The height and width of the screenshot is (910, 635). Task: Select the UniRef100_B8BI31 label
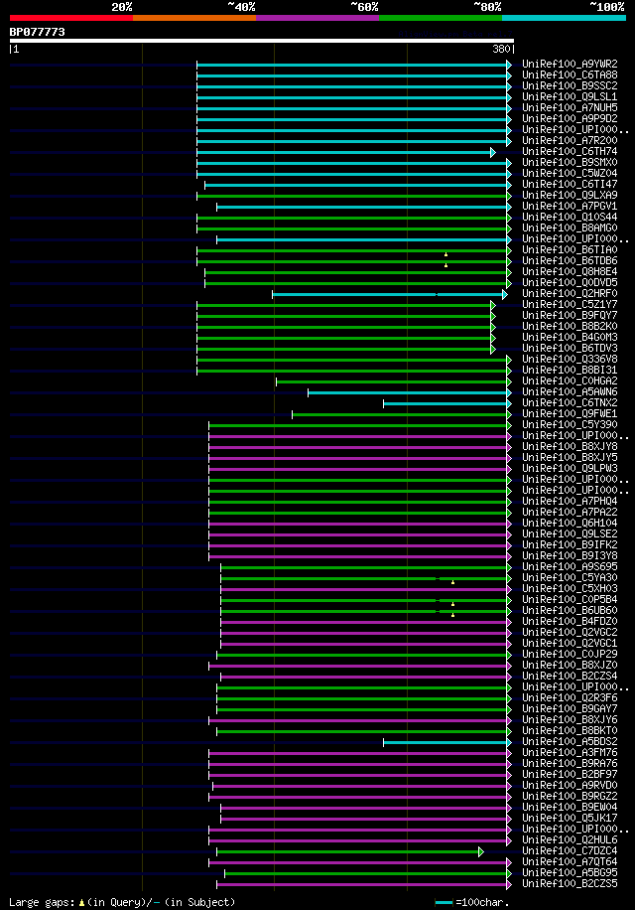pyautogui.click(x=570, y=371)
